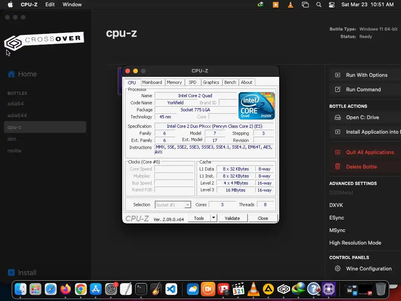Click the orange square menu bar icon

tap(276, 4)
